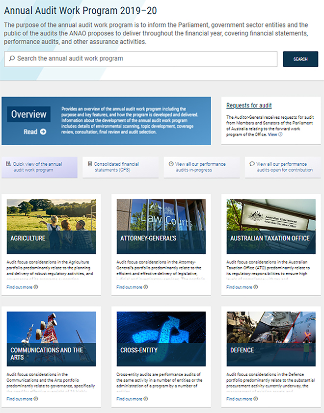Screen dimensions: 324x413
Task: Click the View link in the Requests for audit card
Action: 272,134
